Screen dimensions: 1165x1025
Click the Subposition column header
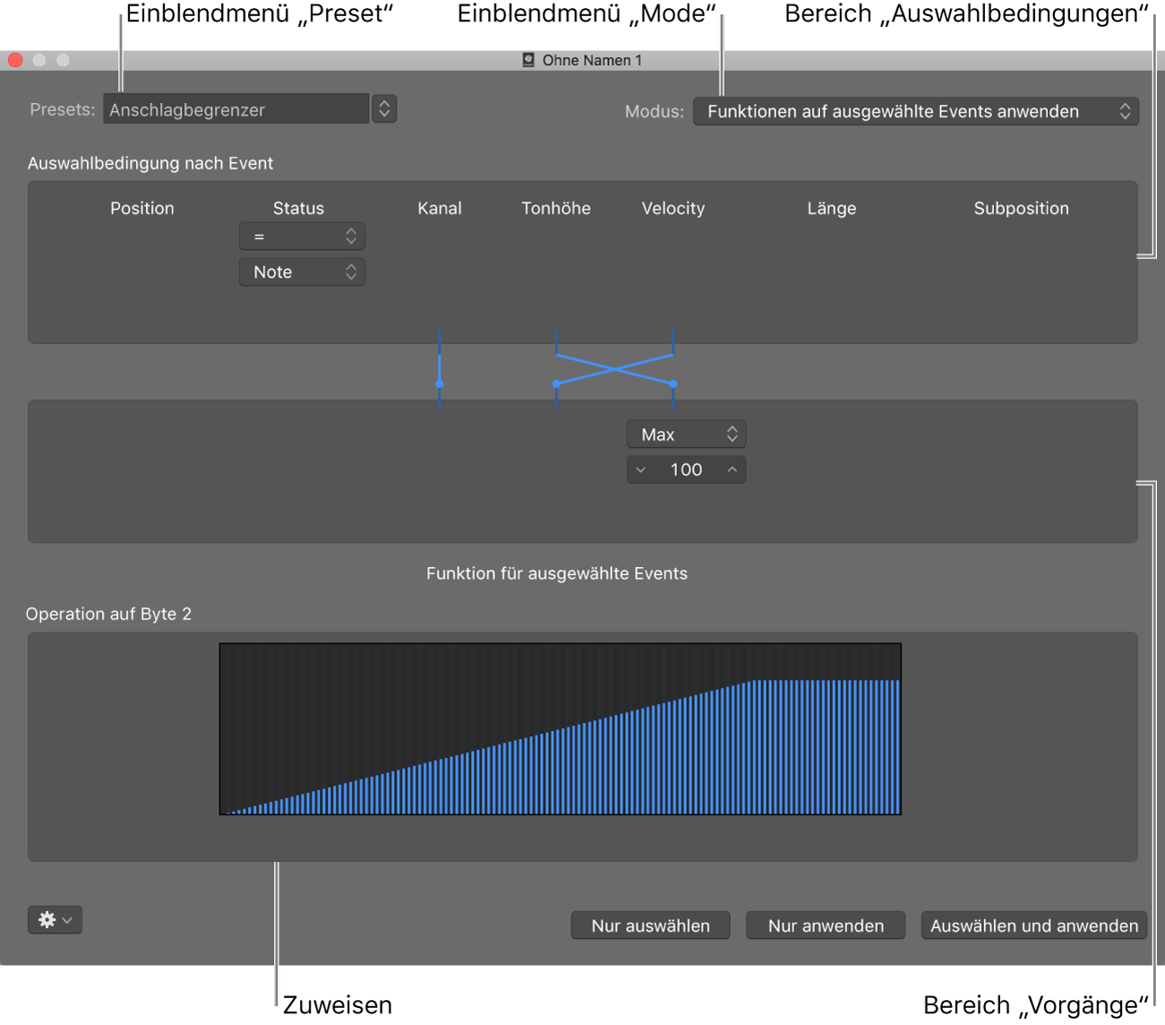(1022, 208)
